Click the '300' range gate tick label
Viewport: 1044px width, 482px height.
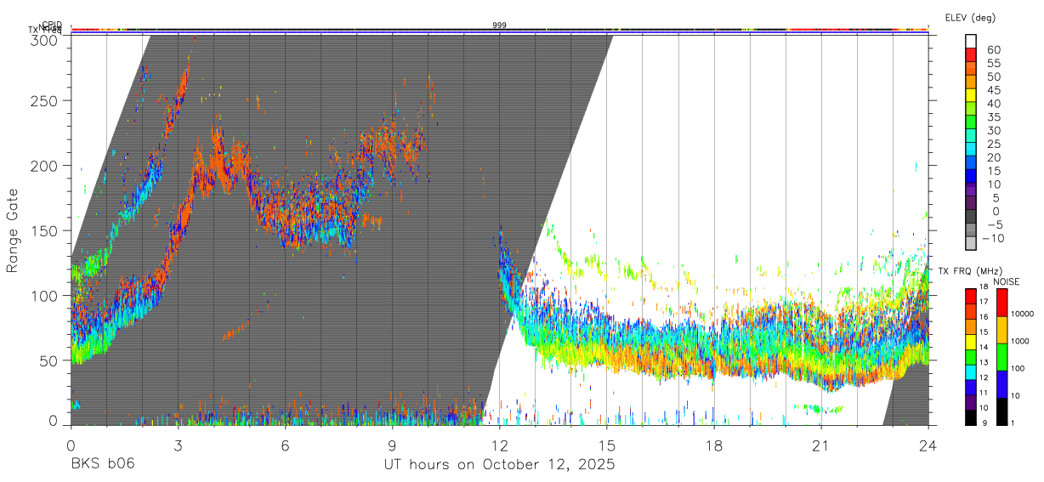44,40
